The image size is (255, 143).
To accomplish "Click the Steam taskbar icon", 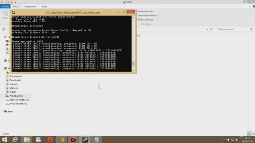I will coord(85,139).
